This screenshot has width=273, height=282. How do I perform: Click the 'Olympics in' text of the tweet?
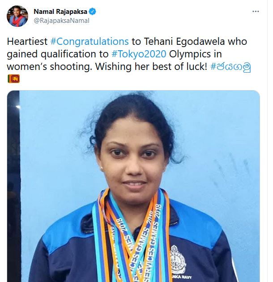(x=196, y=54)
